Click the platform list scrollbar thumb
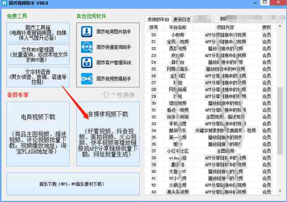The width and height of the screenshot is (287, 202). (280, 121)
